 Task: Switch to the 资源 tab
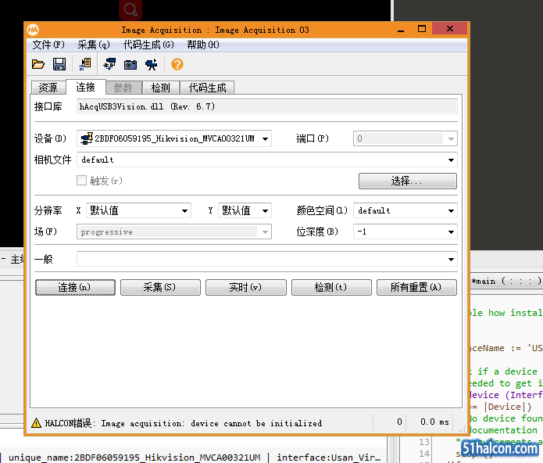[x=48, y=88]
